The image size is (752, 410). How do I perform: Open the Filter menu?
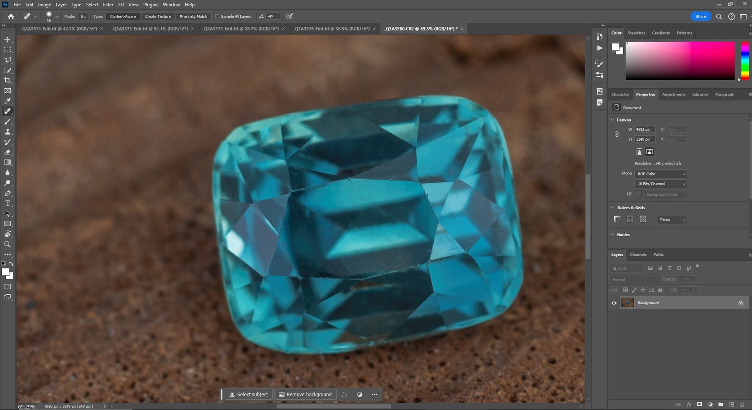(x=108, y=4)
